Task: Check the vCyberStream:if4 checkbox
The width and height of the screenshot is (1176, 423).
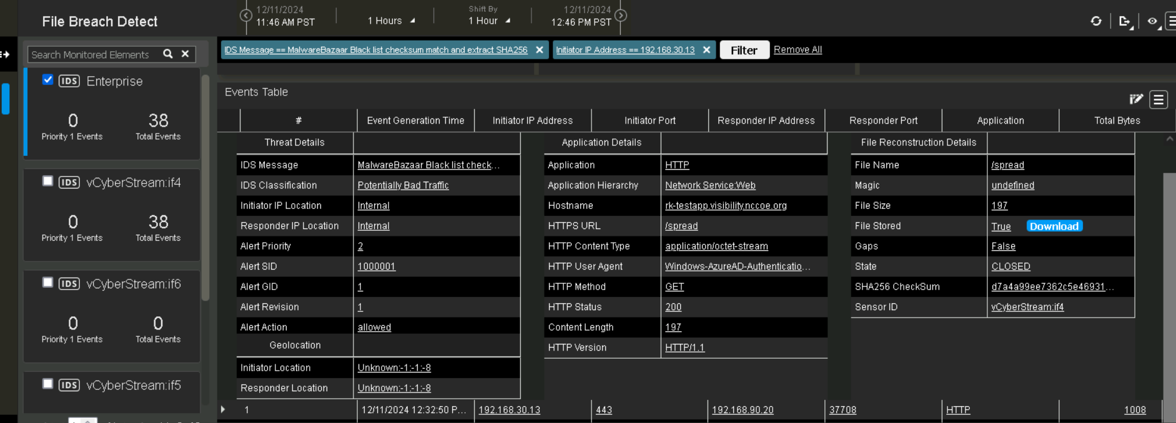Action: point(47,181)
